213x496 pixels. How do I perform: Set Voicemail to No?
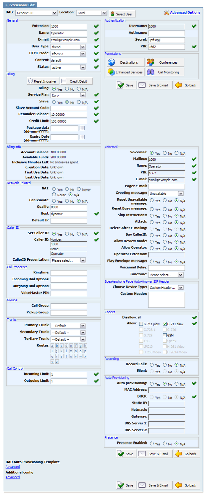pyautogui.click(x=164, y=153)
